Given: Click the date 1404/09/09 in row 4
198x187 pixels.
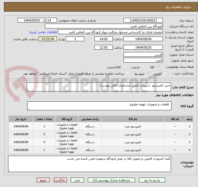Looking at the screenshot, I should pyautogui.click(x=21, y=150).
